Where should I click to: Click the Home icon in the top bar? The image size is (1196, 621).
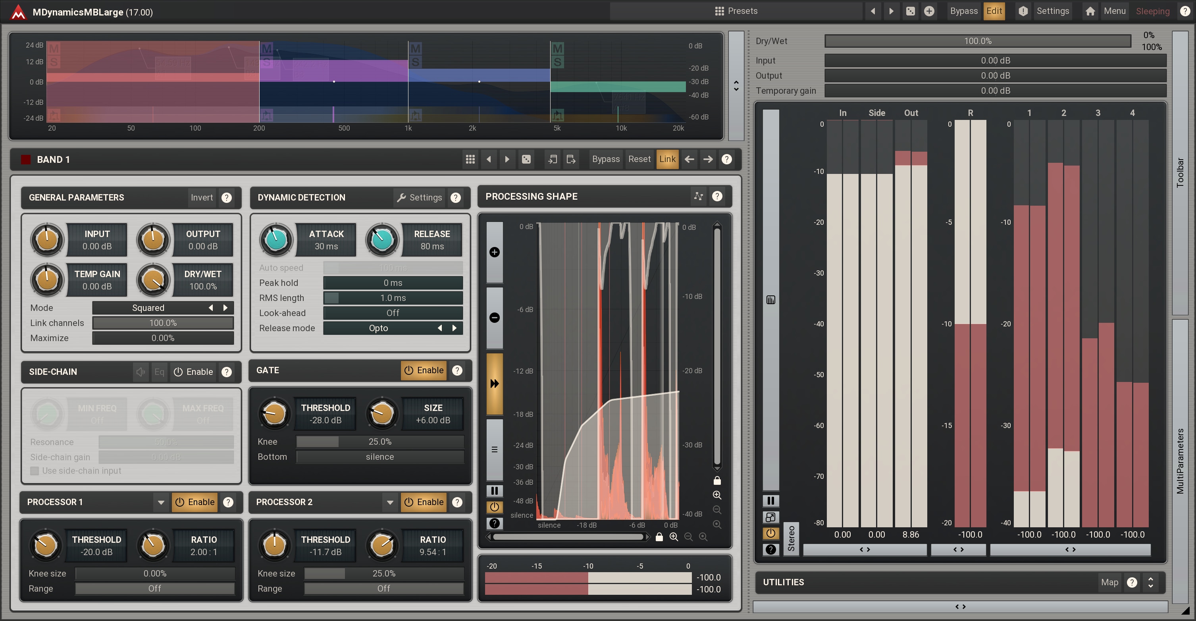(x=1090, y=11)
